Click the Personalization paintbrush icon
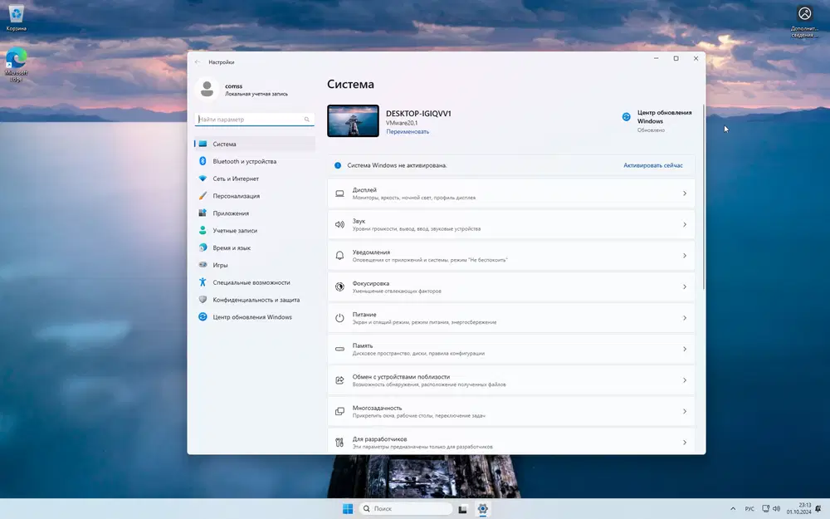Image resolution: width=830 pixels, height=519 pixels. 203,196
